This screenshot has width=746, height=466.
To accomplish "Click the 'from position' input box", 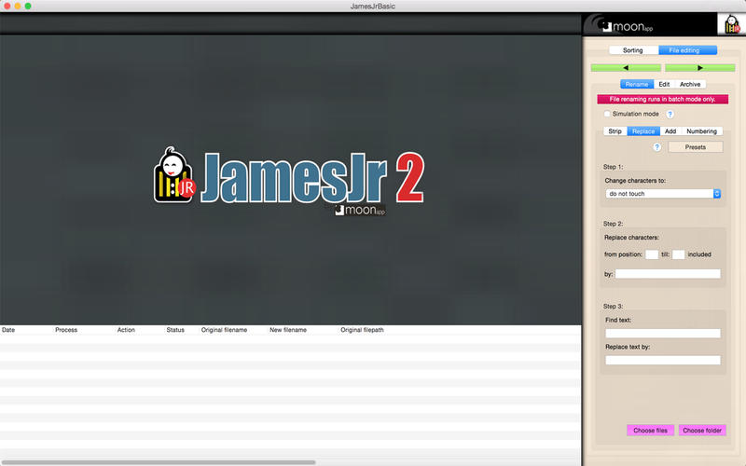I will (x=651, y=254).
